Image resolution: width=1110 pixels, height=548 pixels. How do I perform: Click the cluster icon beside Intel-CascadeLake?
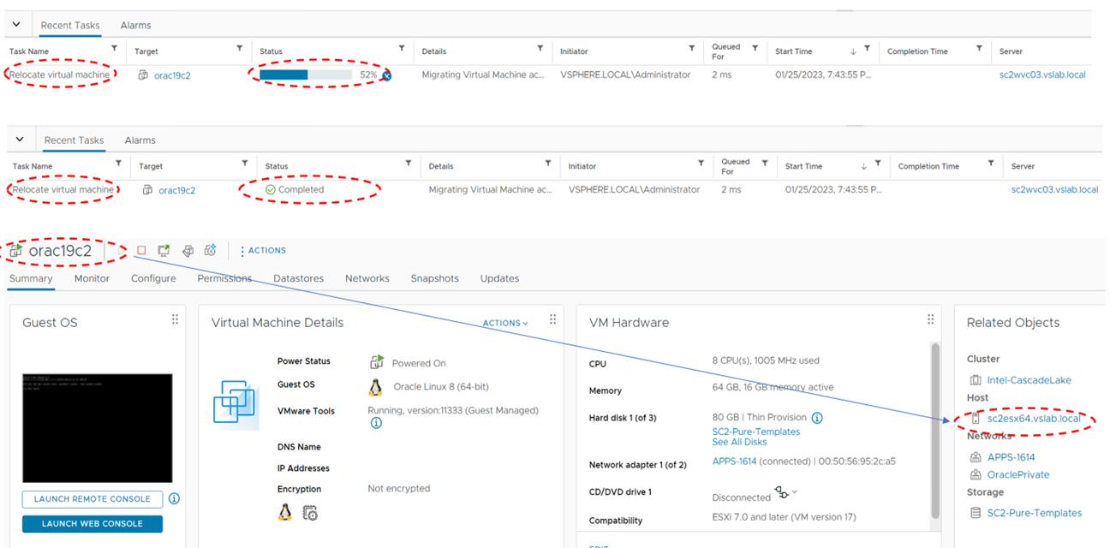coord(975,380)
